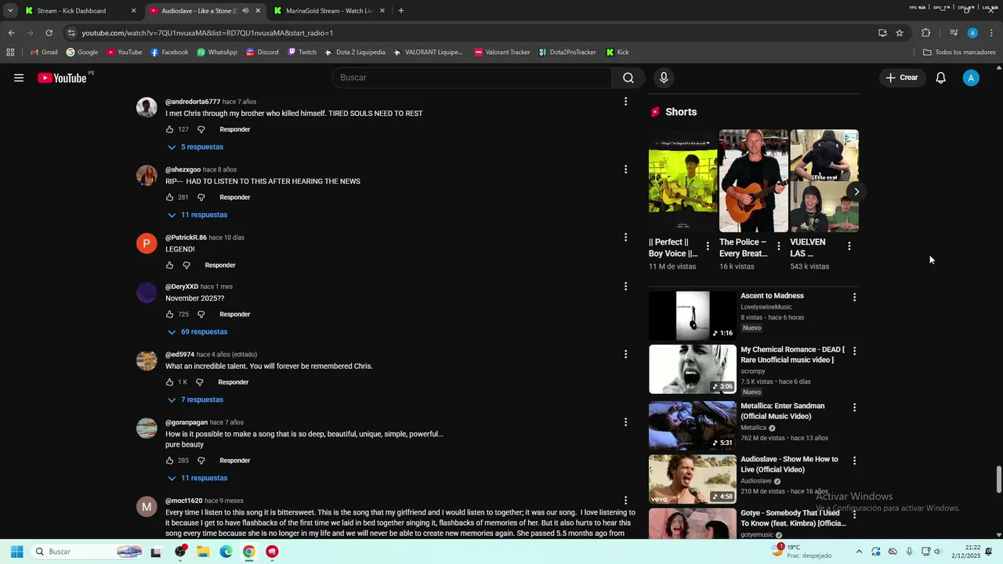
Task: Like the November 2025 comment
Action: (169, 314)
